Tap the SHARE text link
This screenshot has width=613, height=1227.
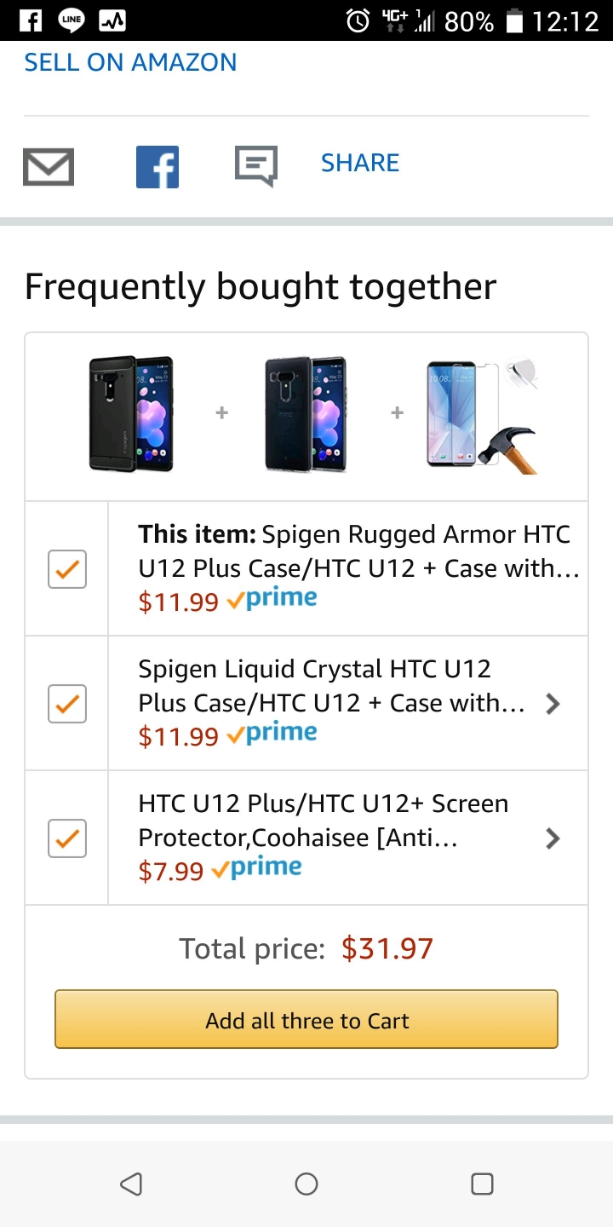pos(360,163)
